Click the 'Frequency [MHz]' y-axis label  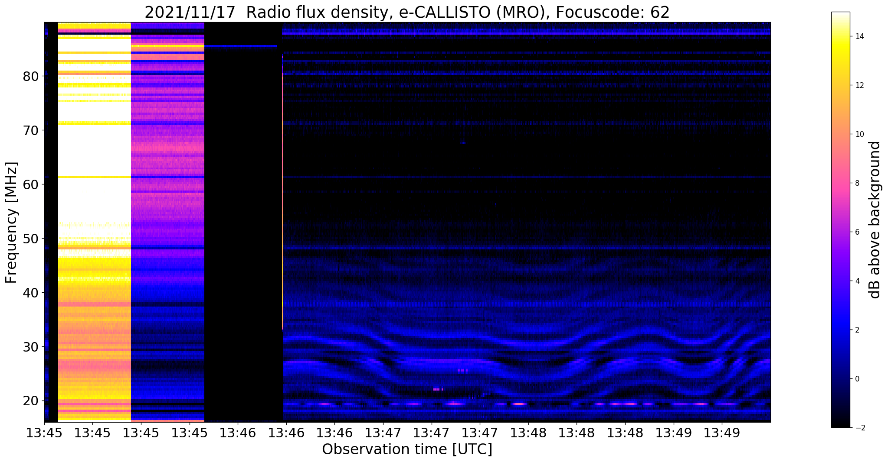point(12,223)
